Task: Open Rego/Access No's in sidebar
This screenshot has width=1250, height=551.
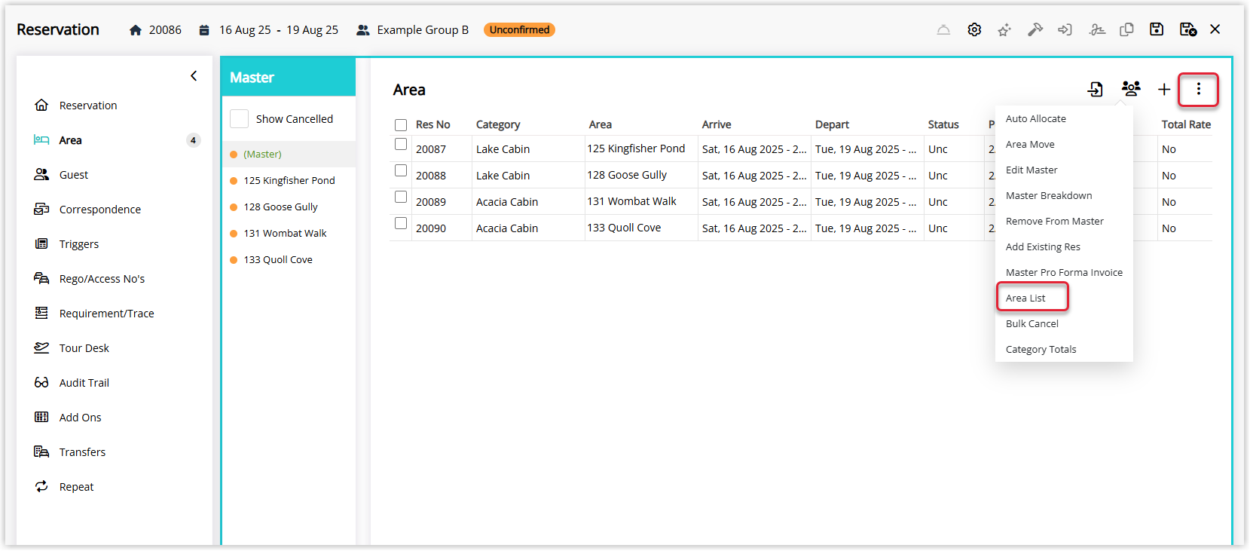Action: click(x=102, y=279)
